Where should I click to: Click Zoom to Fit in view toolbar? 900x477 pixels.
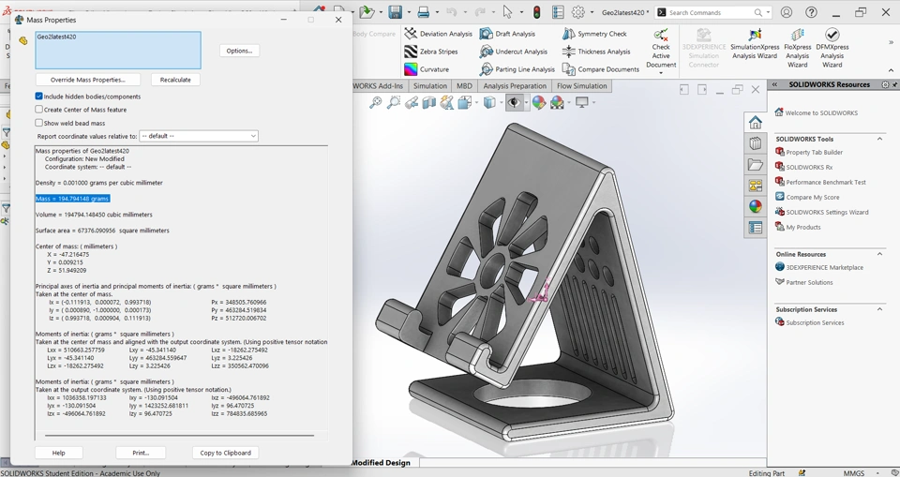[375, 103]
